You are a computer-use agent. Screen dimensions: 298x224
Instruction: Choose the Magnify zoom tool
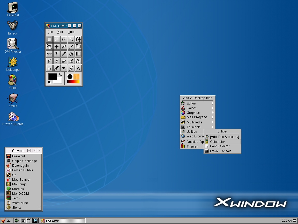64,46
